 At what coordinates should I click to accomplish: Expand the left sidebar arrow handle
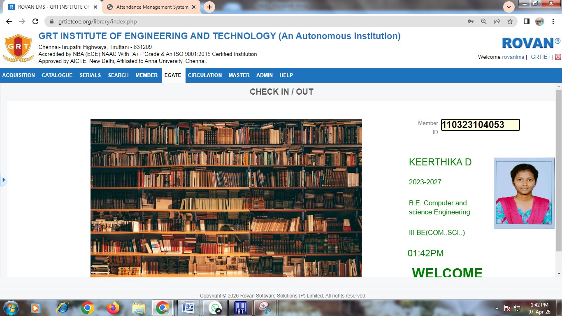click(4, 180)
